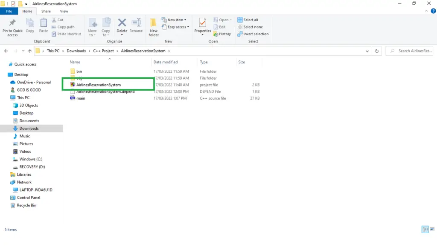437x246 pixels.
Task: Click the Refresh button beside address bar
Action: (x=376, y=51)
